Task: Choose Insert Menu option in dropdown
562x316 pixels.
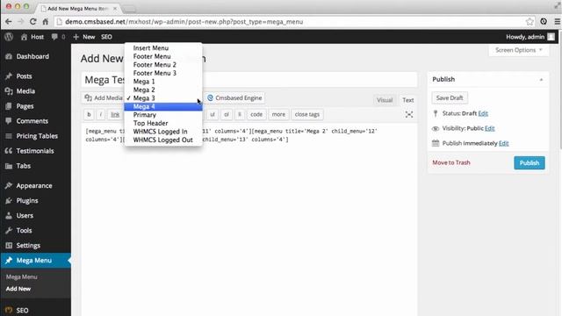Action: 163,48
